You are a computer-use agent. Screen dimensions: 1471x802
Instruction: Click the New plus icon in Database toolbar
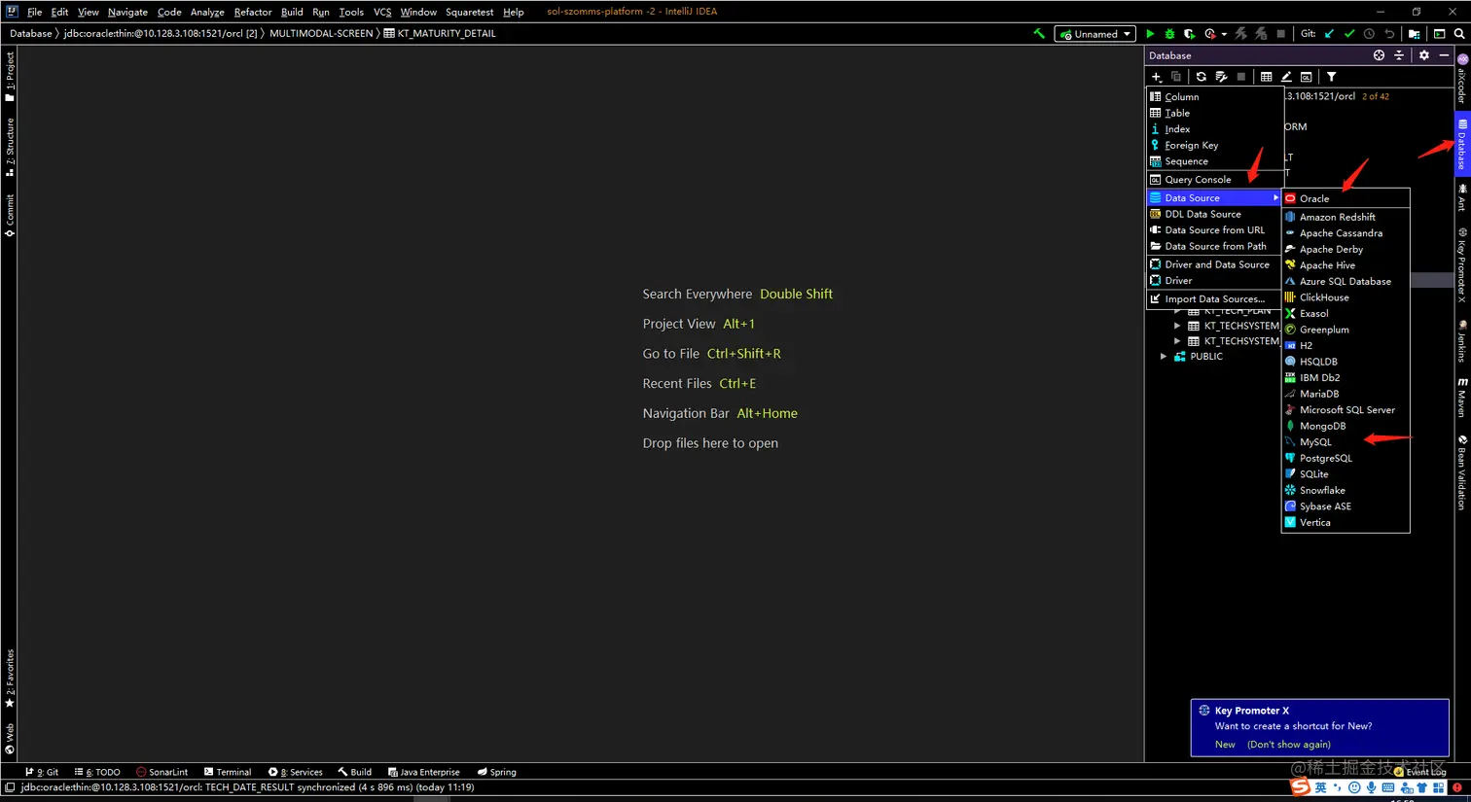(1156, 77)
